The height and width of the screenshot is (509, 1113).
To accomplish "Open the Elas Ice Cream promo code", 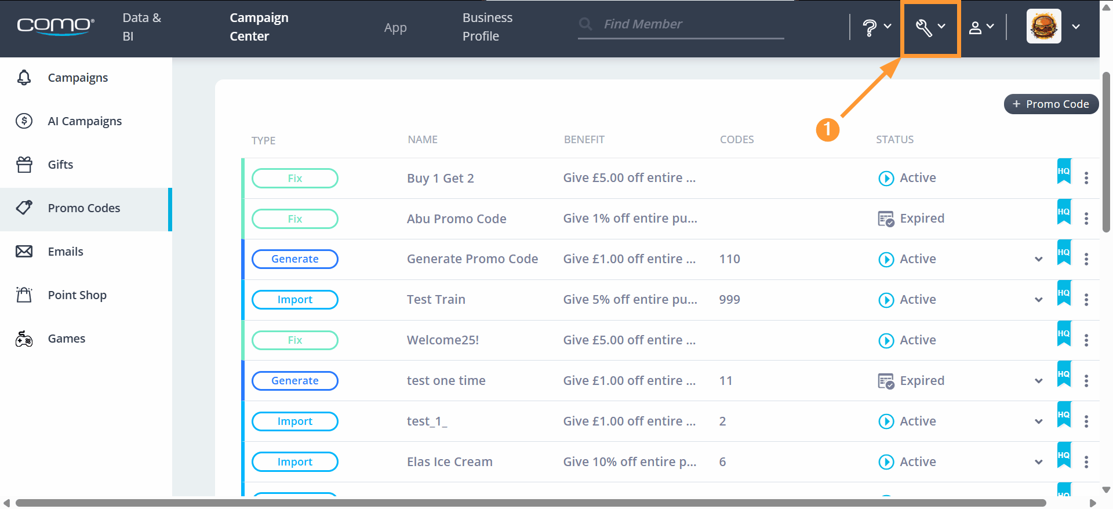I will click(x=450, y=461).
